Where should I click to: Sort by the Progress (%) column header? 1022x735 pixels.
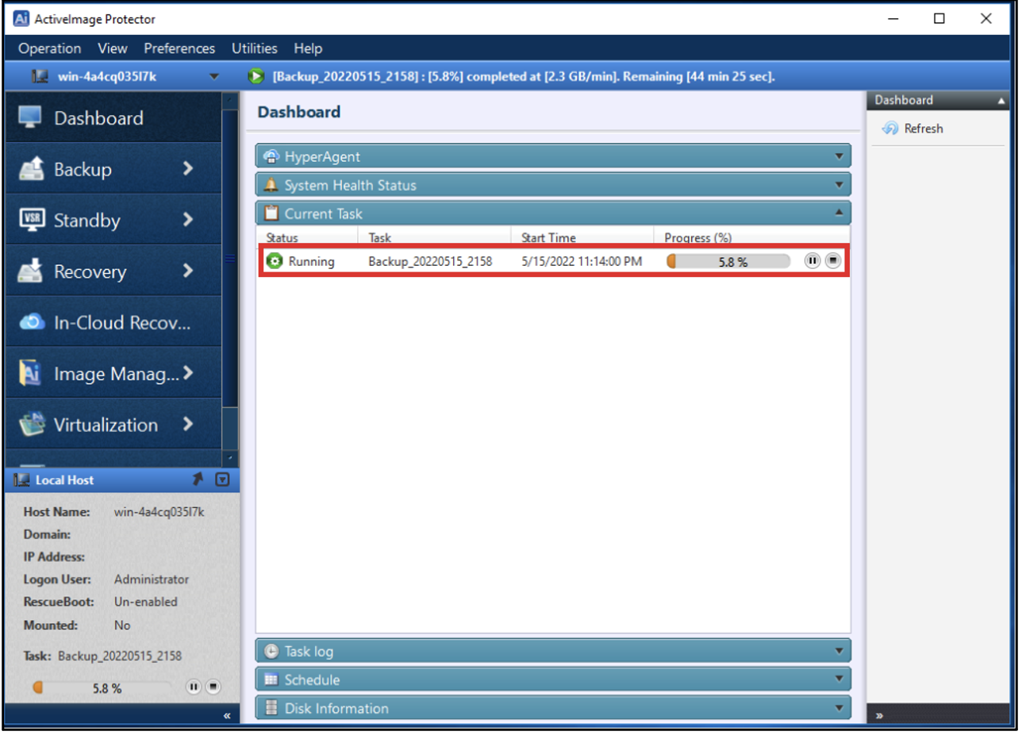[x=751, y=237]
